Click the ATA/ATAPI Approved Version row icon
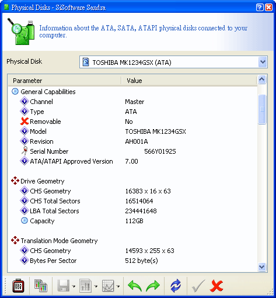 25,161
